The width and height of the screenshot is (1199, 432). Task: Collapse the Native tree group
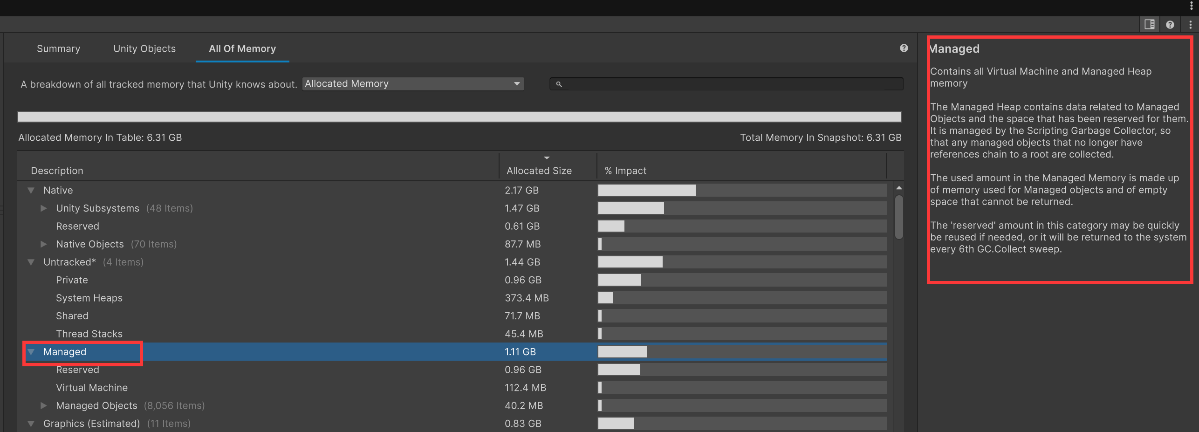click(x=31, y=191)
